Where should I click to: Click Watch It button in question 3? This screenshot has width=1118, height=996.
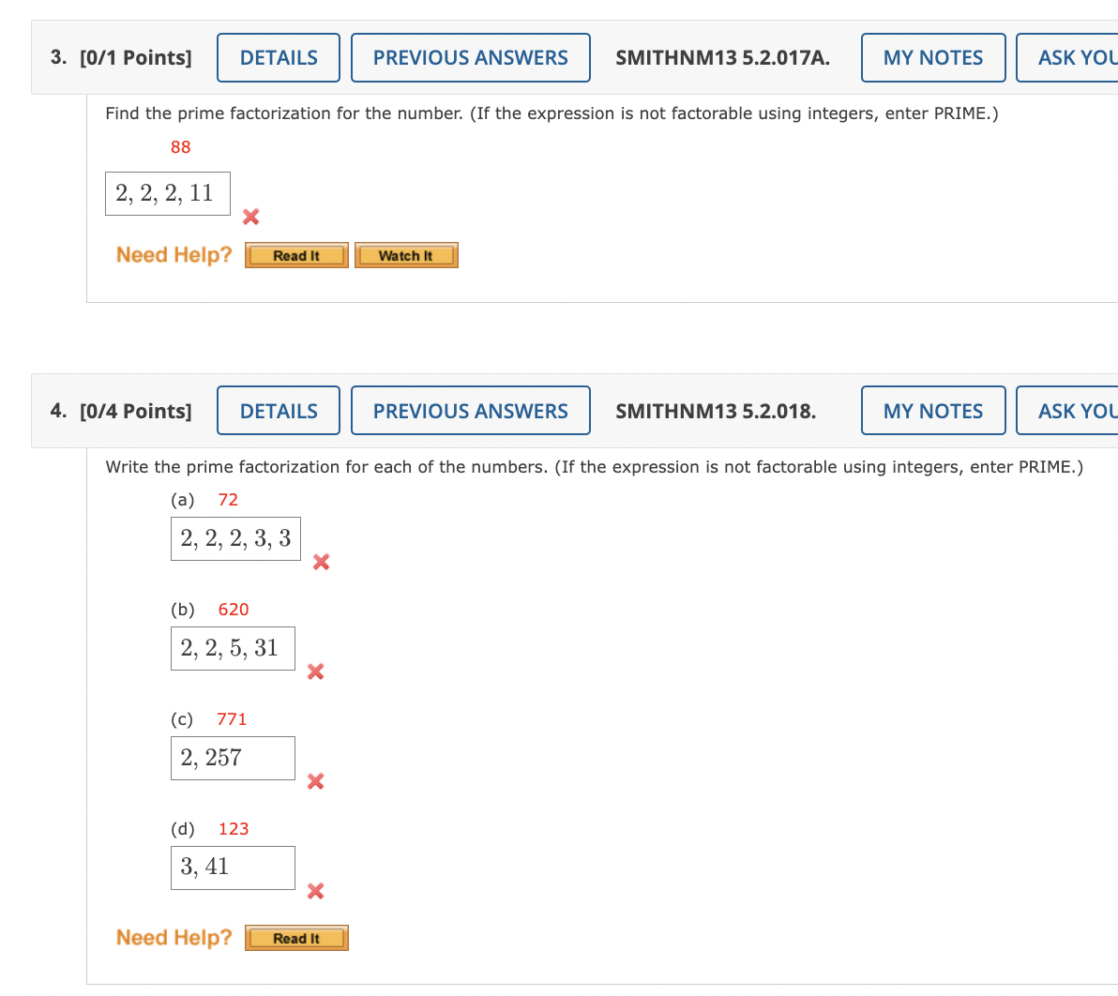pos(406,255)
